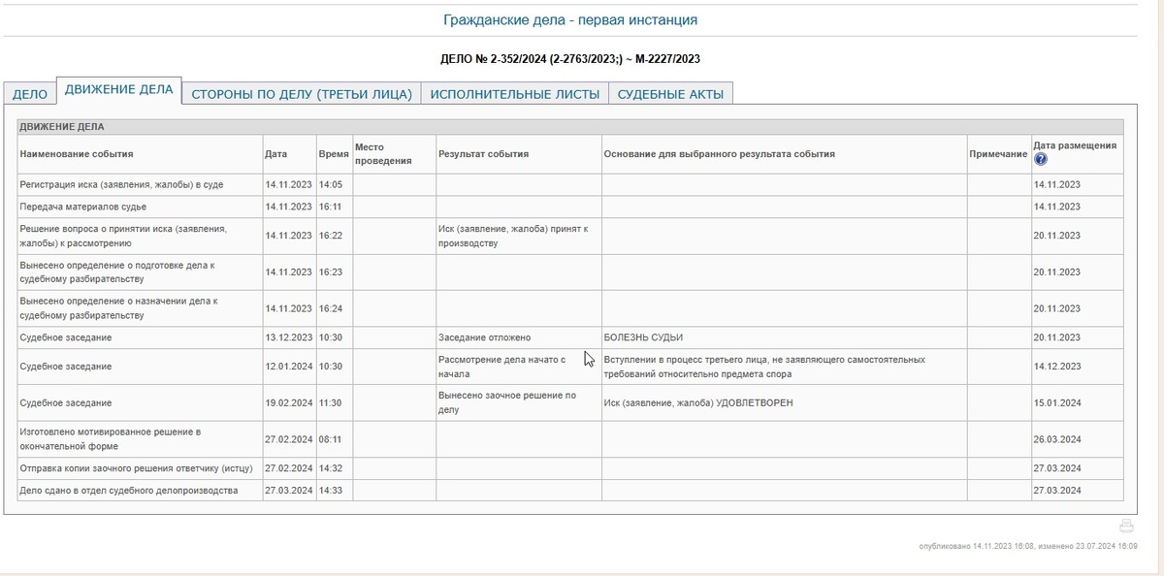
Task: Click time 08:11 in мотивированное решение row
Action: pos(330,439)
